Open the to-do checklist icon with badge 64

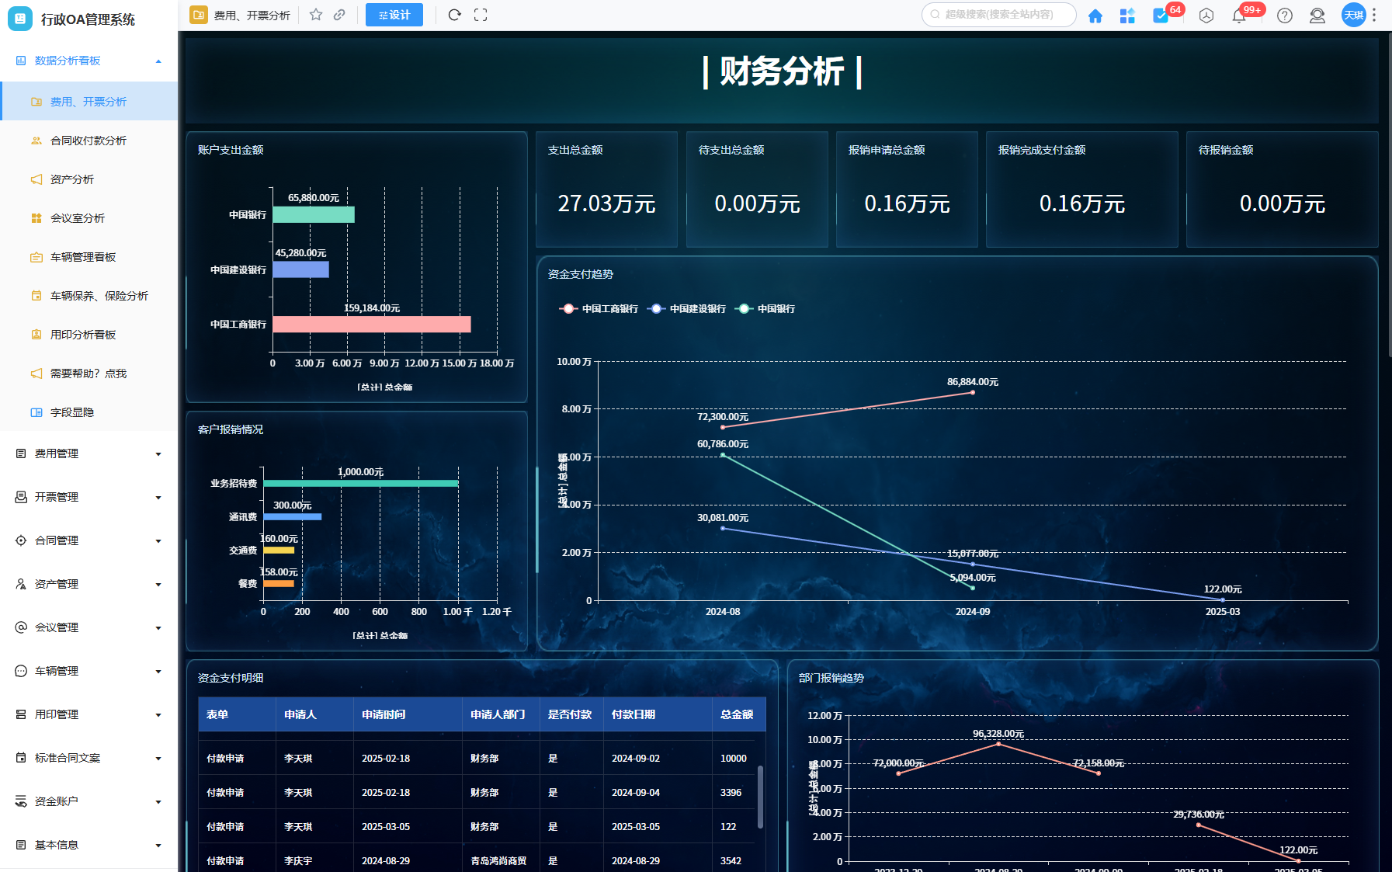click(1161, 16)
